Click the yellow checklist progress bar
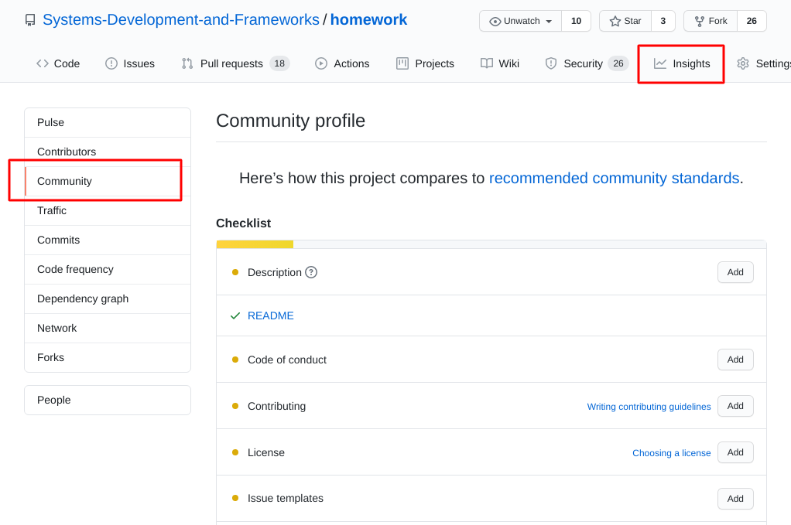This screenshot has height=525, width=791. click(255, 244)
